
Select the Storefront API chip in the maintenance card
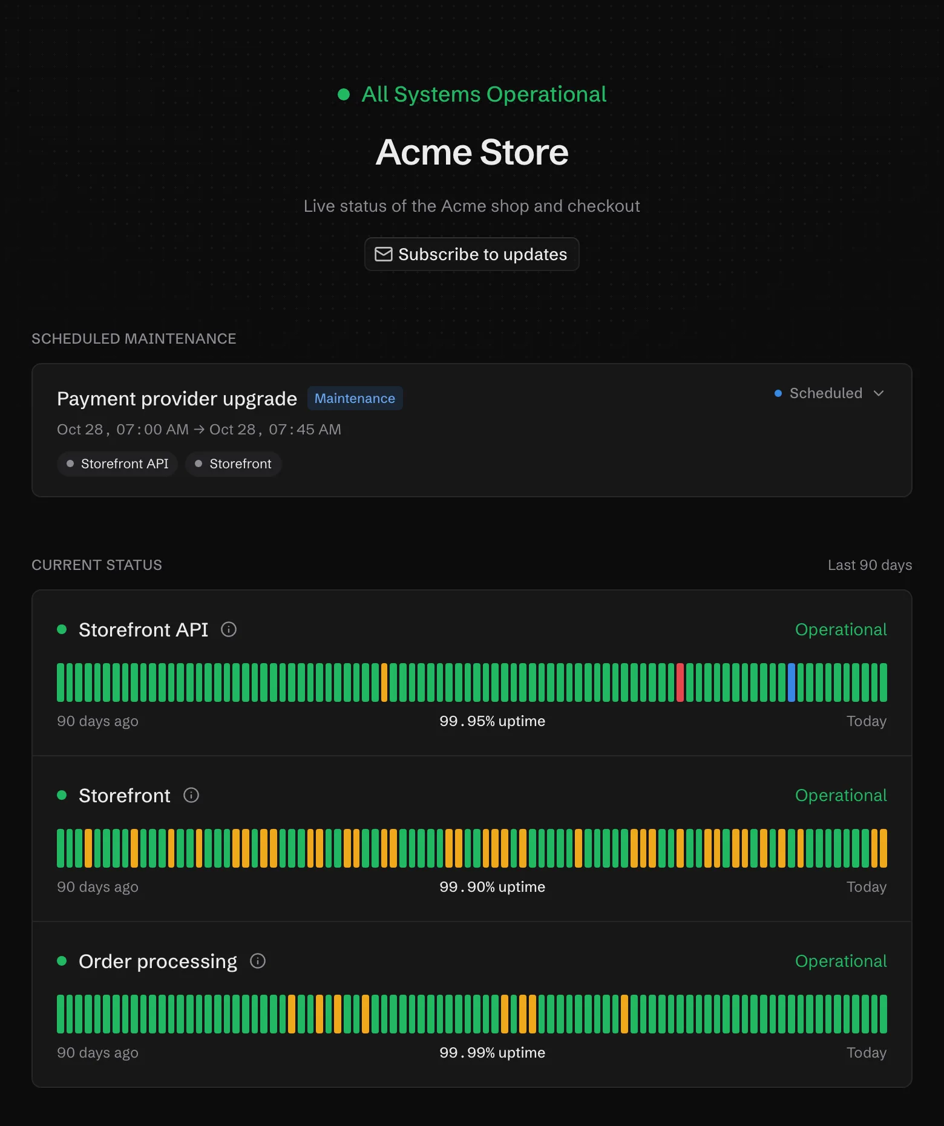click(117, 463)
